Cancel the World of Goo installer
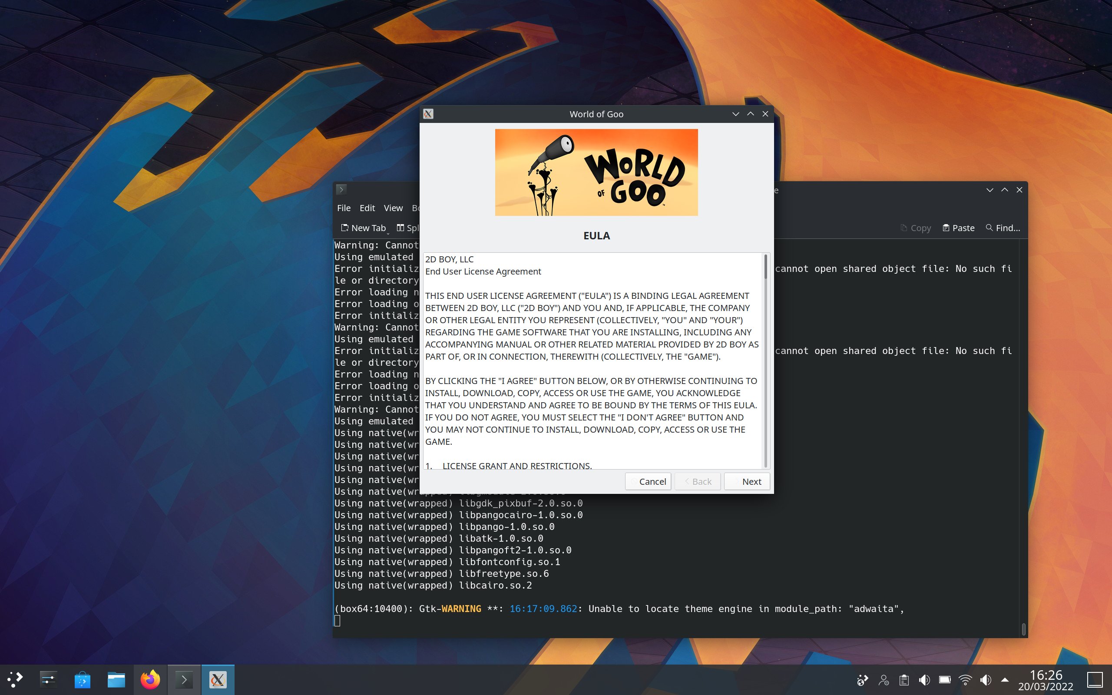 [648, 481]
